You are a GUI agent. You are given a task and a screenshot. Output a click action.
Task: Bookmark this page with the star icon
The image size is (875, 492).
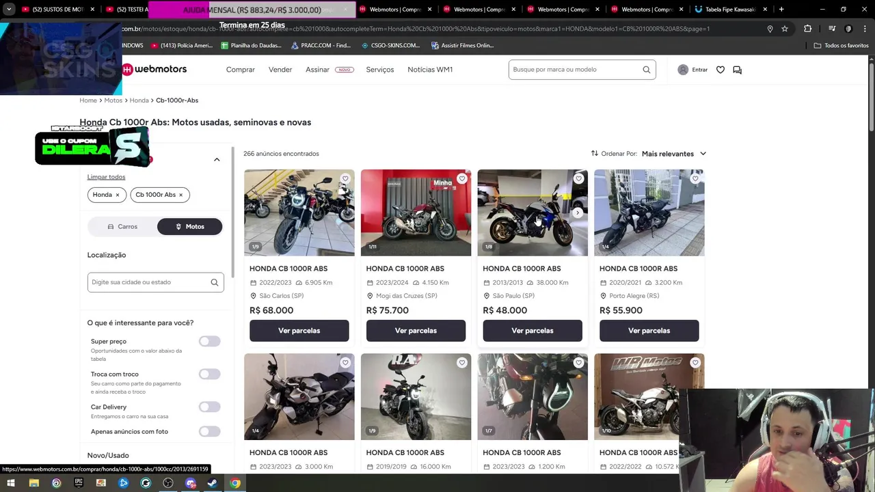click(x=785, y=29)
